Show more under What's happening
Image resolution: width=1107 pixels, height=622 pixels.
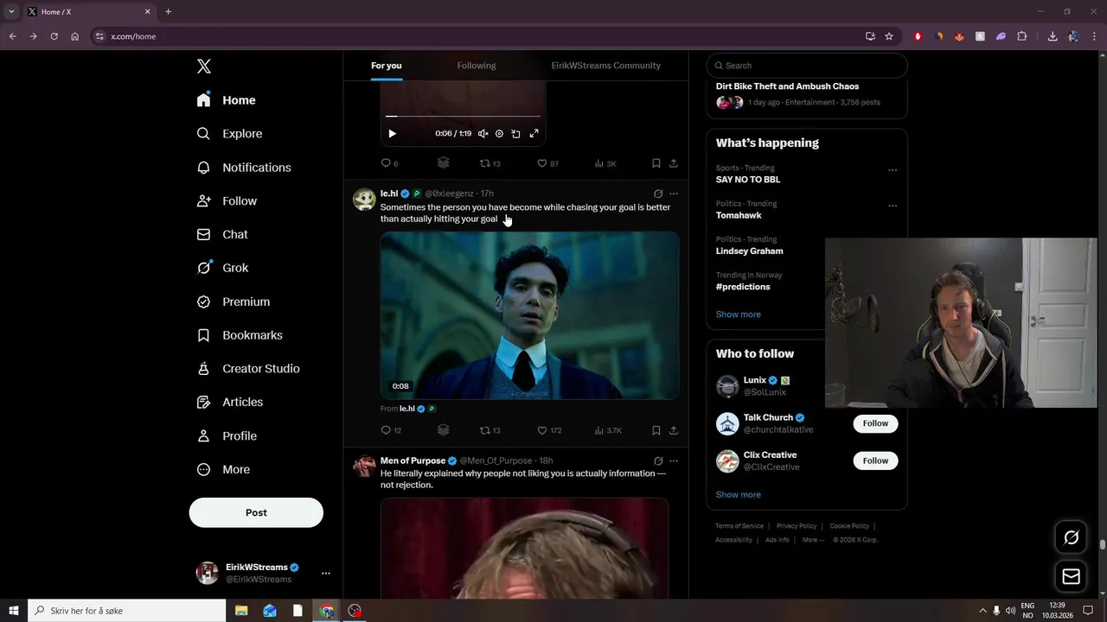(x=739, y=314)
